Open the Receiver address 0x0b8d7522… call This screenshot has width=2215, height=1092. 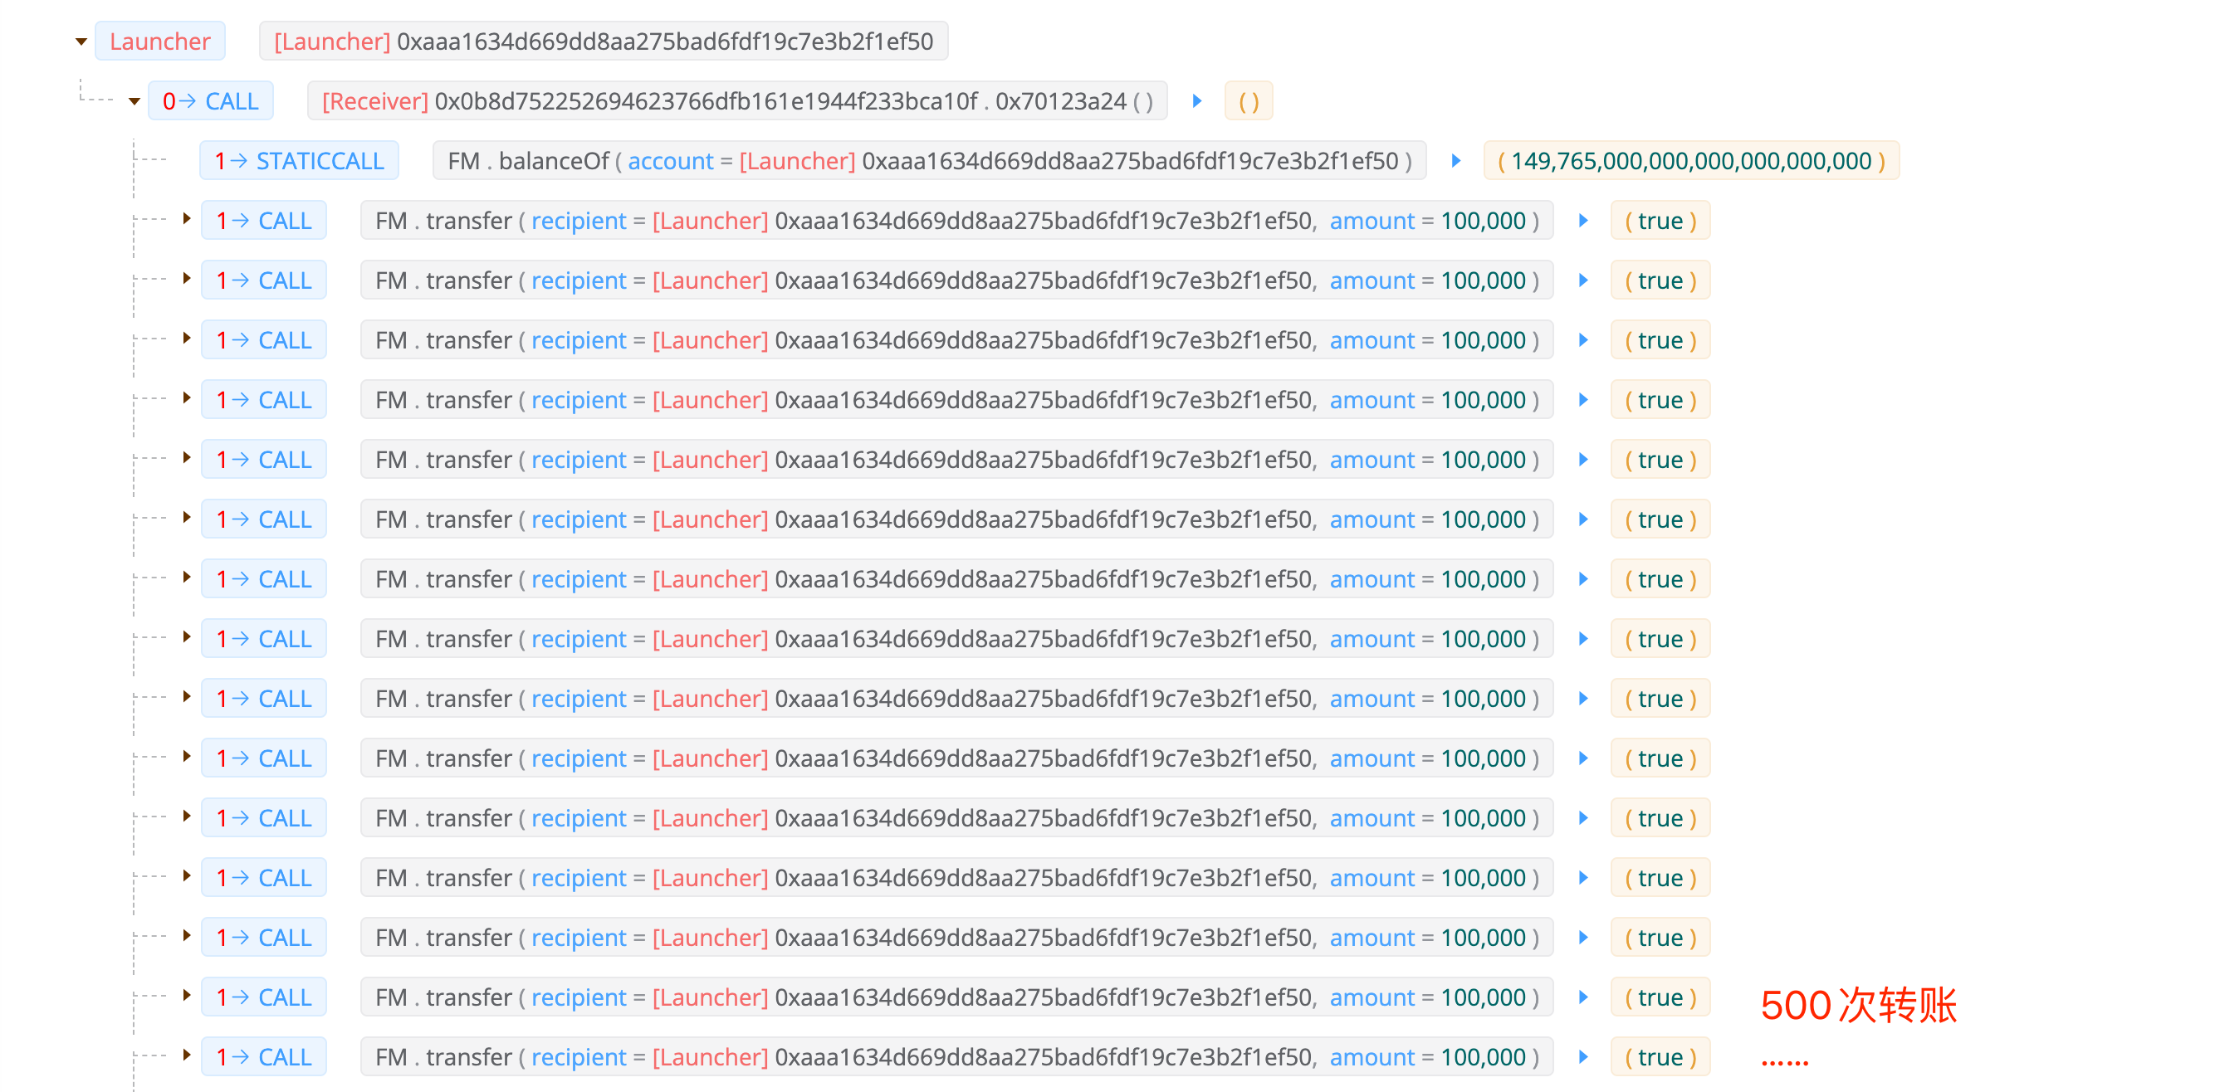[x=705, y=101]
